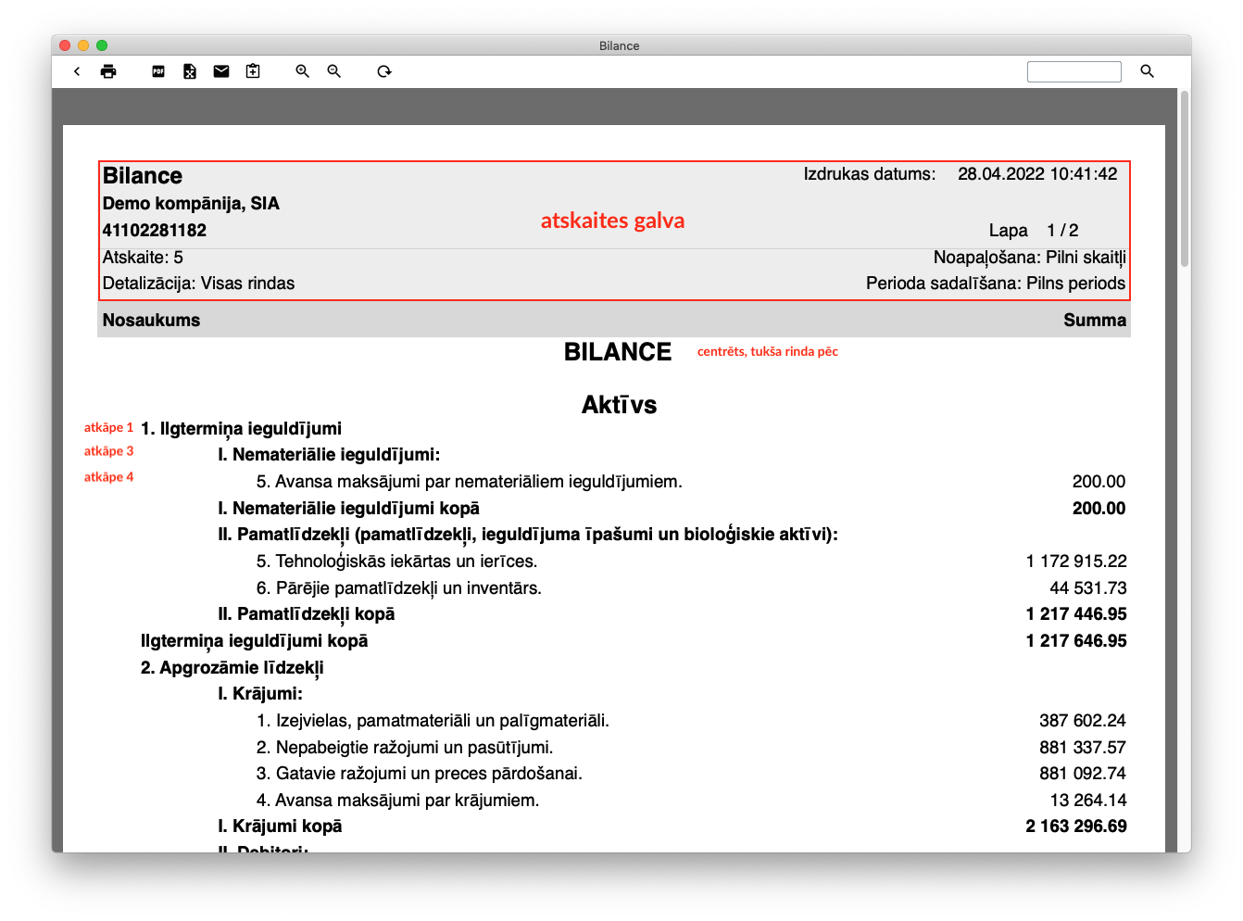Click the search magnifier icon

tap(1148, 71)
